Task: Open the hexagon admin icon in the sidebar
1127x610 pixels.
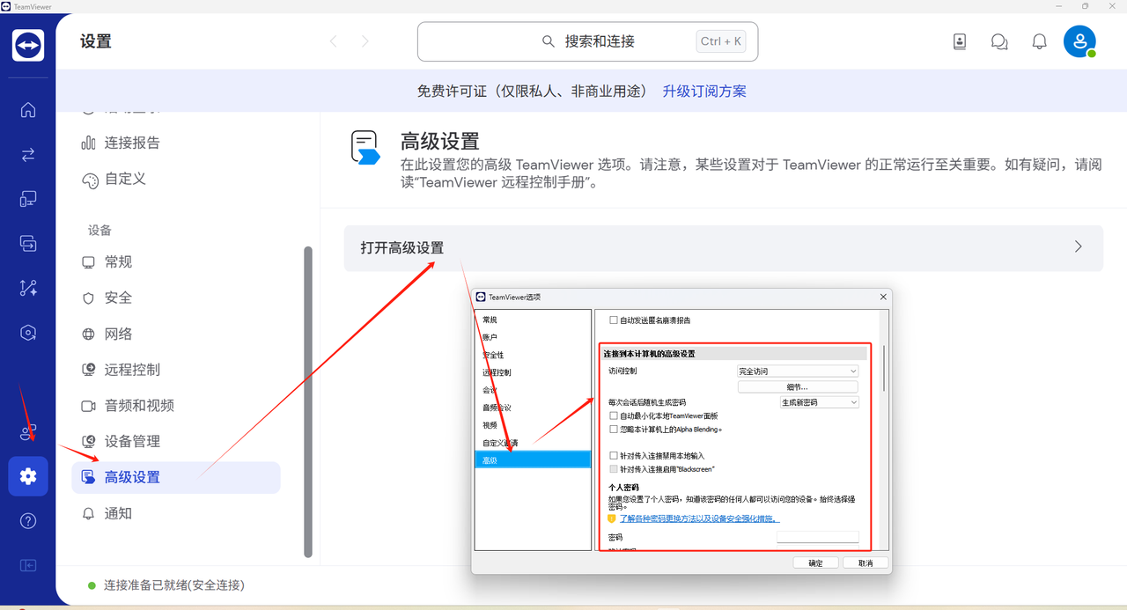Action: (28, 333)
